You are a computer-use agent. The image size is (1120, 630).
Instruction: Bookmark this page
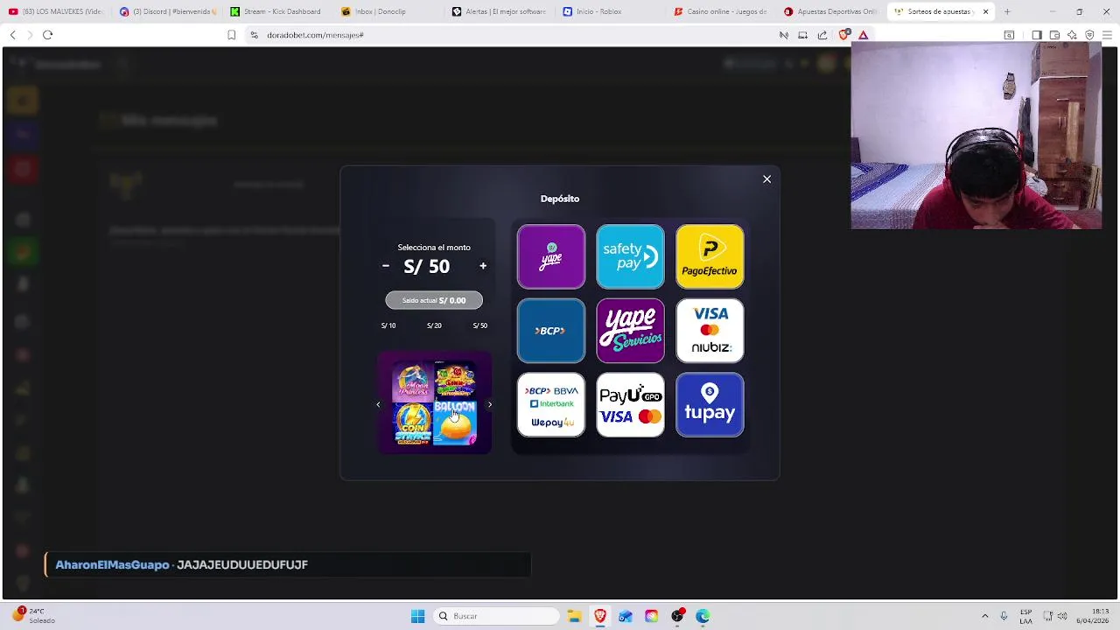pyautogui.click(x=231, y=35)
